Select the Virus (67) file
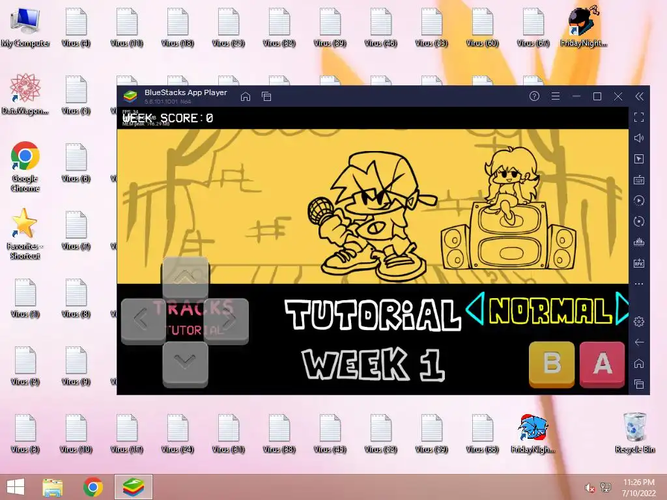 (x=533, y=28)
